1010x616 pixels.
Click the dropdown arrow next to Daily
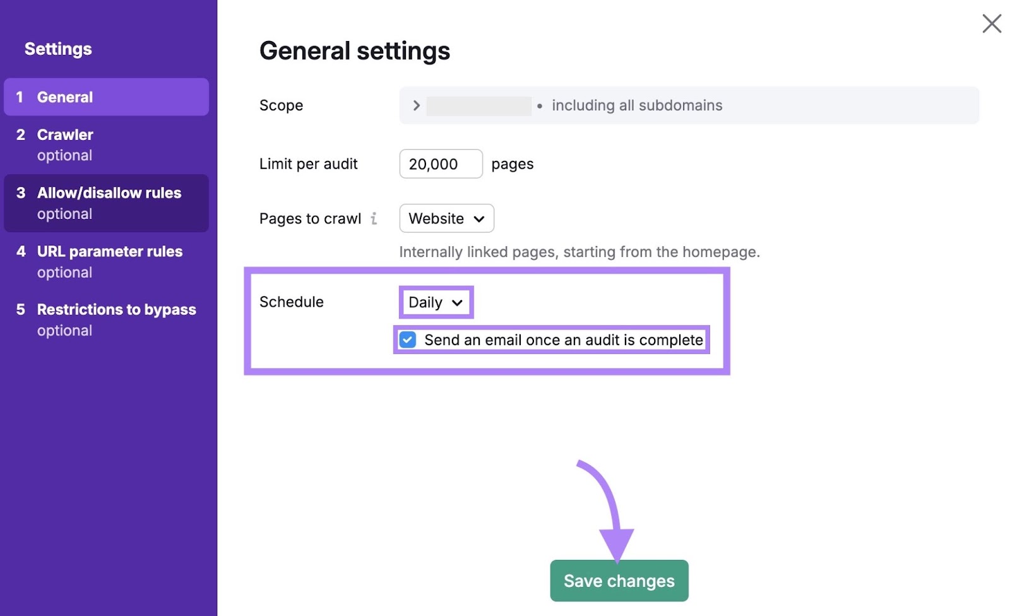(x=456, y=302)
